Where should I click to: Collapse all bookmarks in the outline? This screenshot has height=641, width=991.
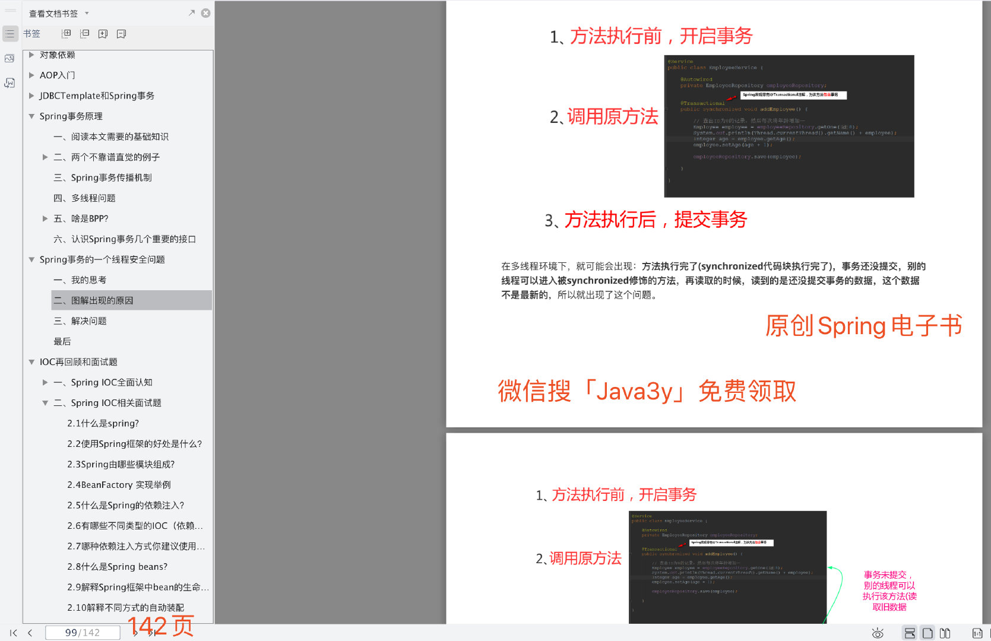click(85, 34)
